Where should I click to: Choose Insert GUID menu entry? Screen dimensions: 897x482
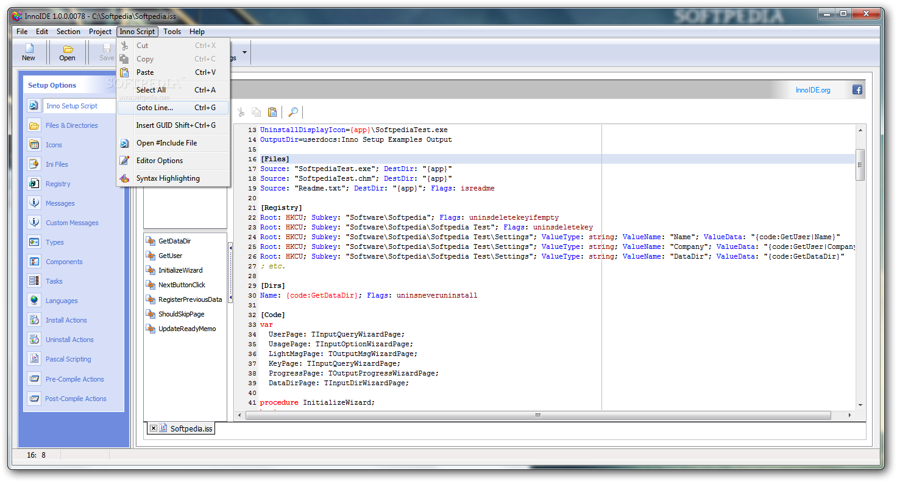173,125
